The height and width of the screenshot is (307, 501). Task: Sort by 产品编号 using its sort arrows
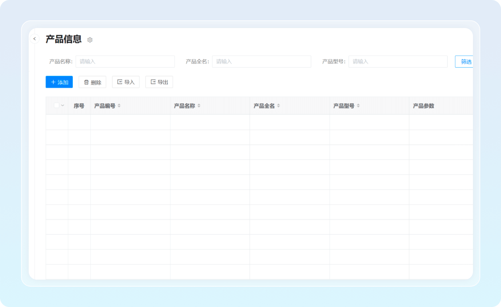click(x=119, y=106)
